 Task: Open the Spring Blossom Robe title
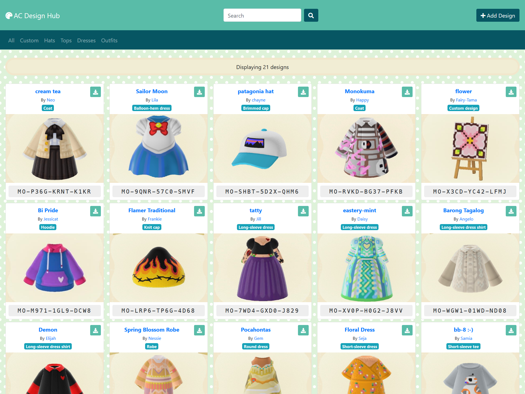click(x=152, y=330)
